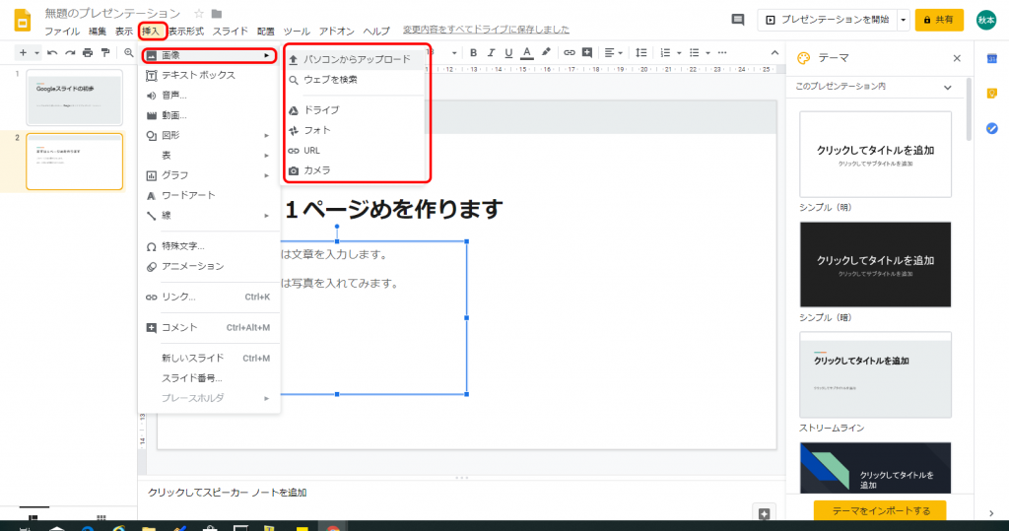The height and width of the screenshot is (531, 1009).
Task: Star the untitled presentation
Action: pos(199,14)
